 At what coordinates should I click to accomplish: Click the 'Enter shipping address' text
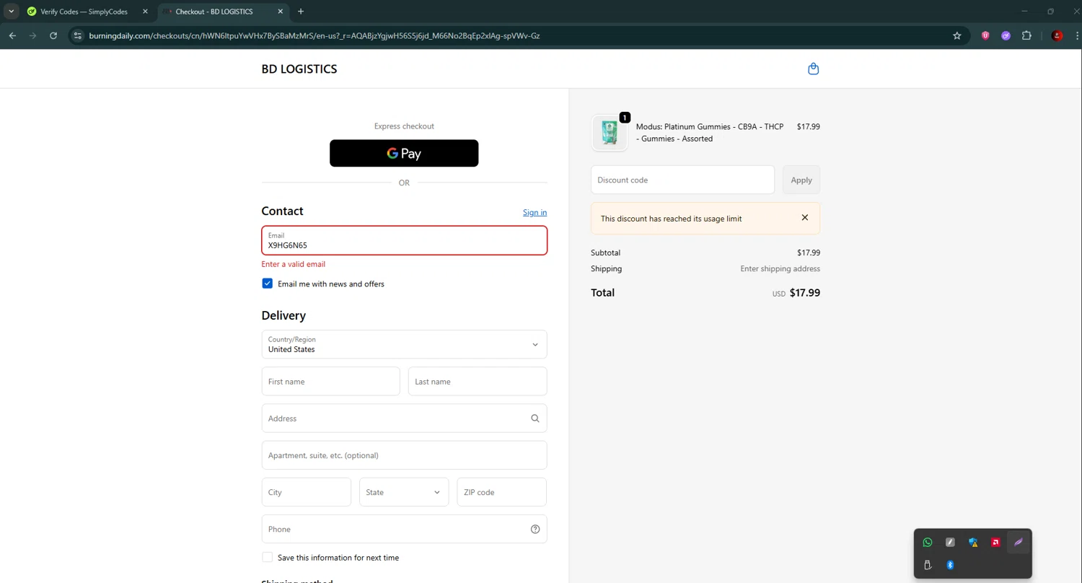click(x=780, y=268)
